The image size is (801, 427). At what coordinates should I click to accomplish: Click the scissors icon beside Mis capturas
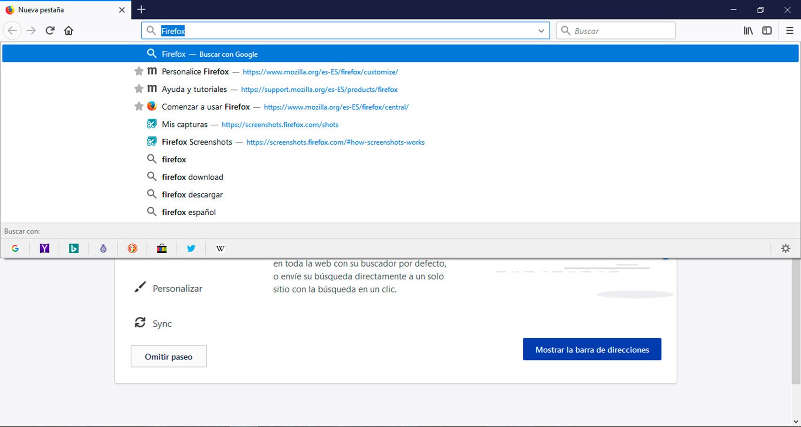pyautogui.click(x=151, y=124)
